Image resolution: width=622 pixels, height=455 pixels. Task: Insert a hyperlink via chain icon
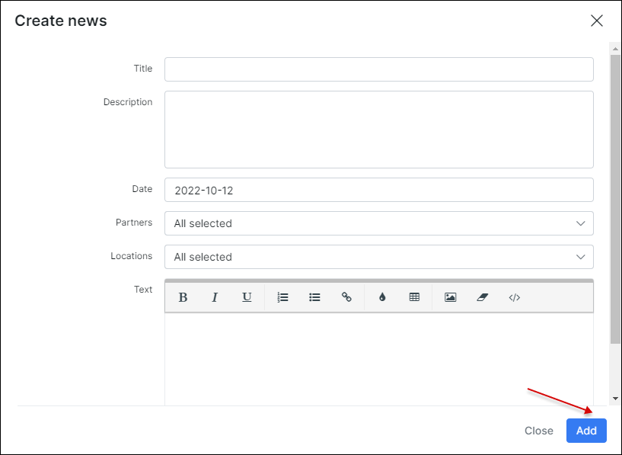[346, 297]
